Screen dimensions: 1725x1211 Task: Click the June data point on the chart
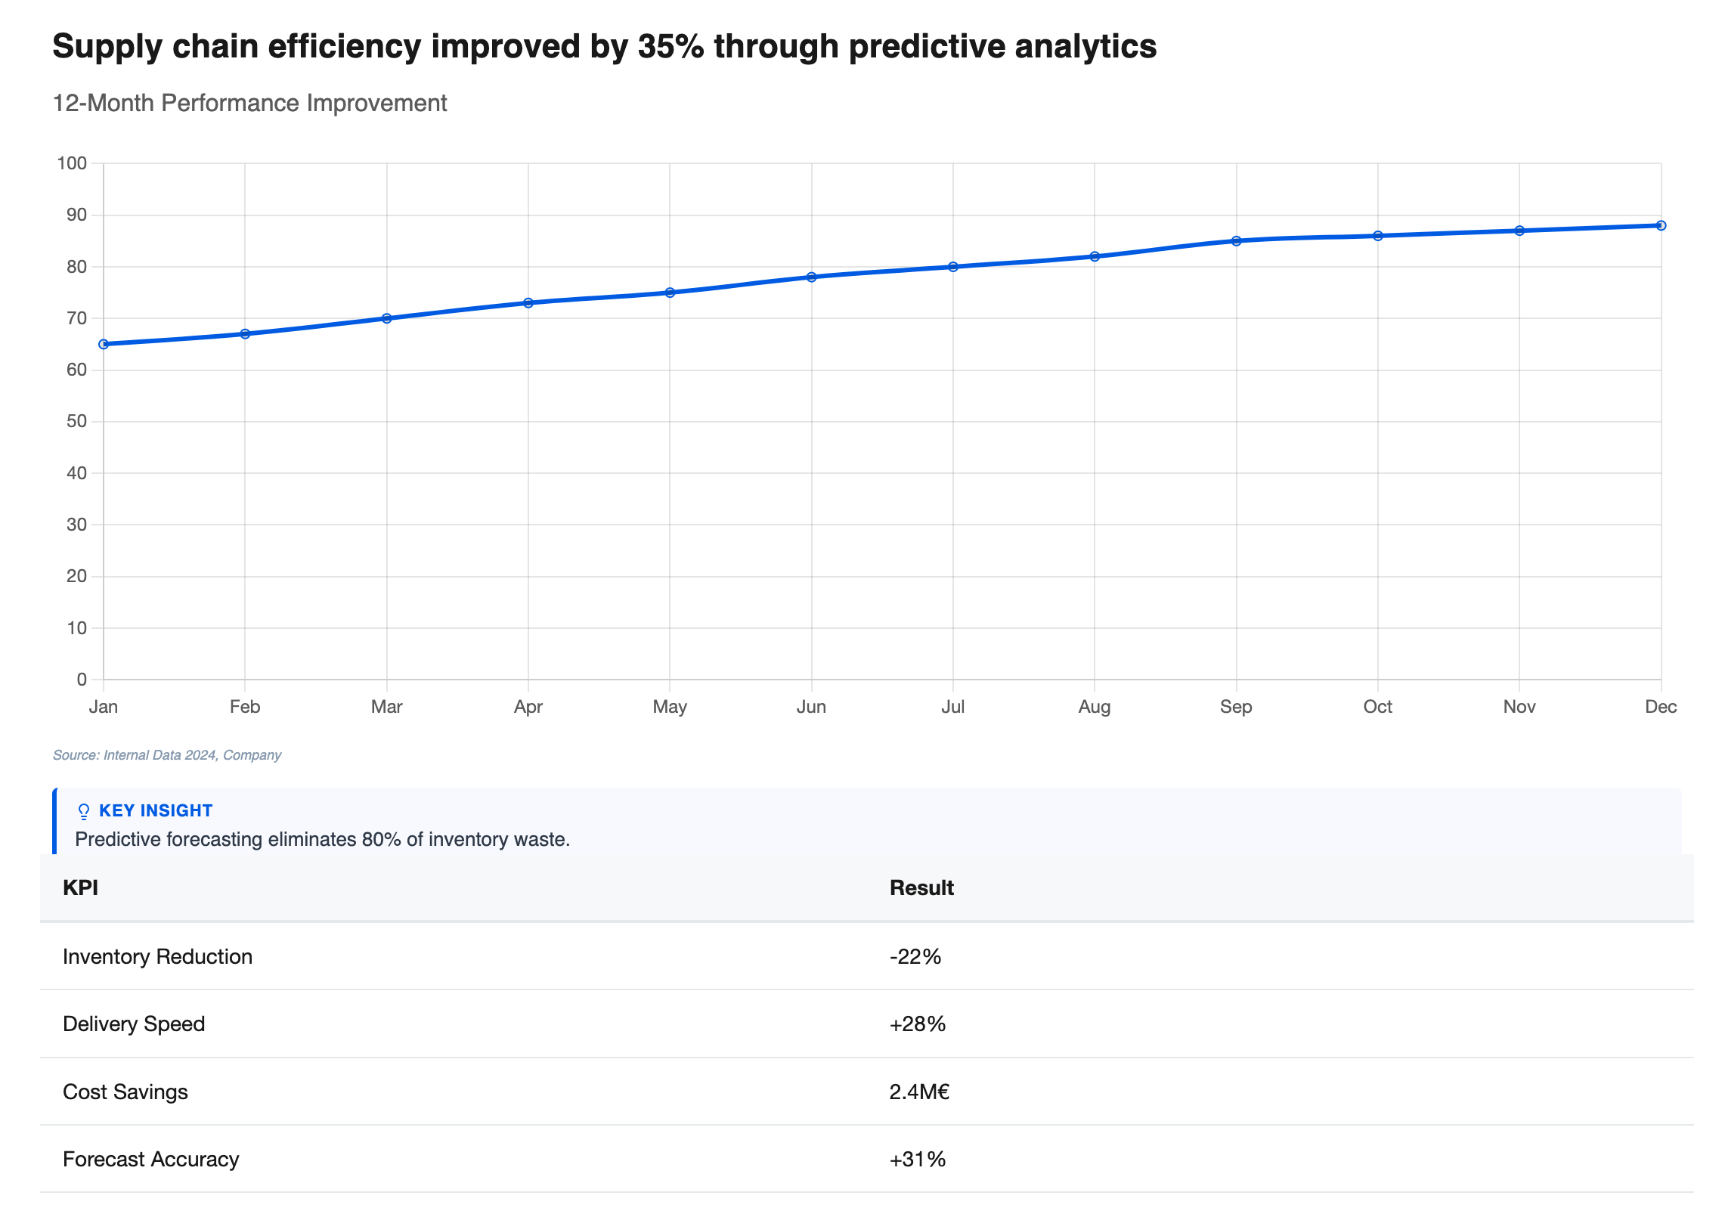[811, 277]
